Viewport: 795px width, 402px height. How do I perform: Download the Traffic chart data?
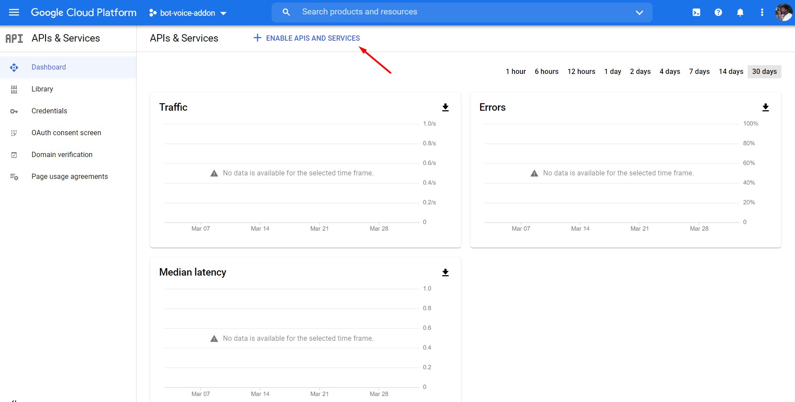click(445, 107)
